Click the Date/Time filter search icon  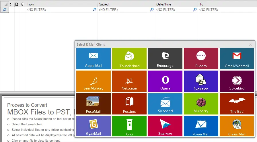click(195, 10)
